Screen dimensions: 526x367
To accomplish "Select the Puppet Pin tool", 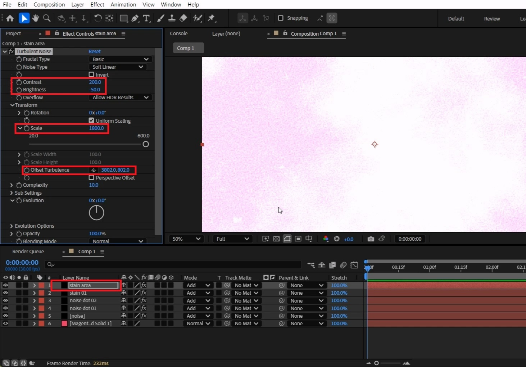I will pyautogui.click(x=211, y=18).
